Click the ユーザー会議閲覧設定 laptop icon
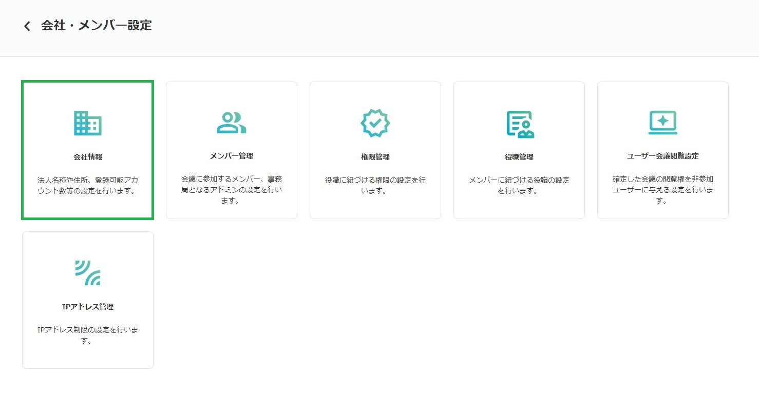This screenshot has height=415, width=759. coord(662,123)
